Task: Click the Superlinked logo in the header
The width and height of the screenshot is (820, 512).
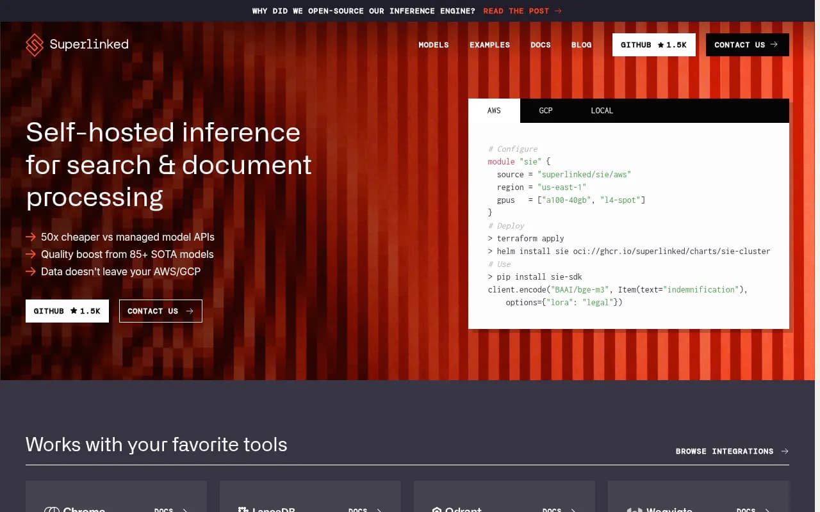Action: 77,45
